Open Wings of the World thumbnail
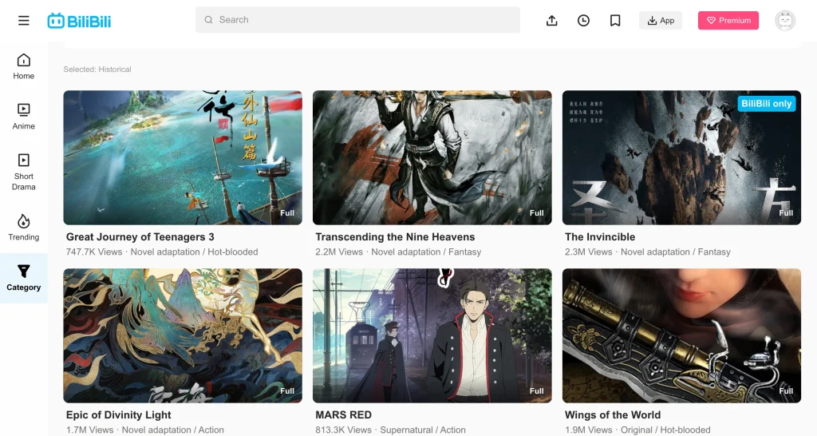The height and width of the screenshot is (436, 817). (x=681, y=335)
